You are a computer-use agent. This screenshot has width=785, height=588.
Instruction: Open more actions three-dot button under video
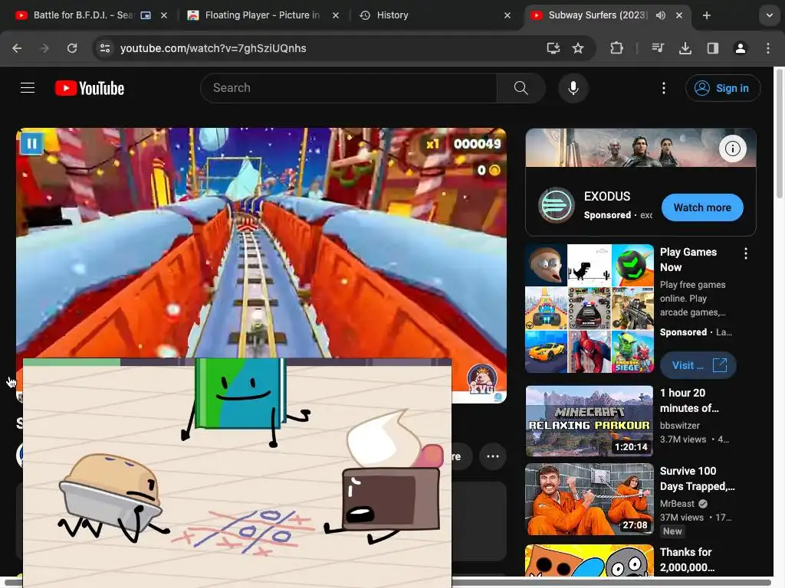point(493,456)
